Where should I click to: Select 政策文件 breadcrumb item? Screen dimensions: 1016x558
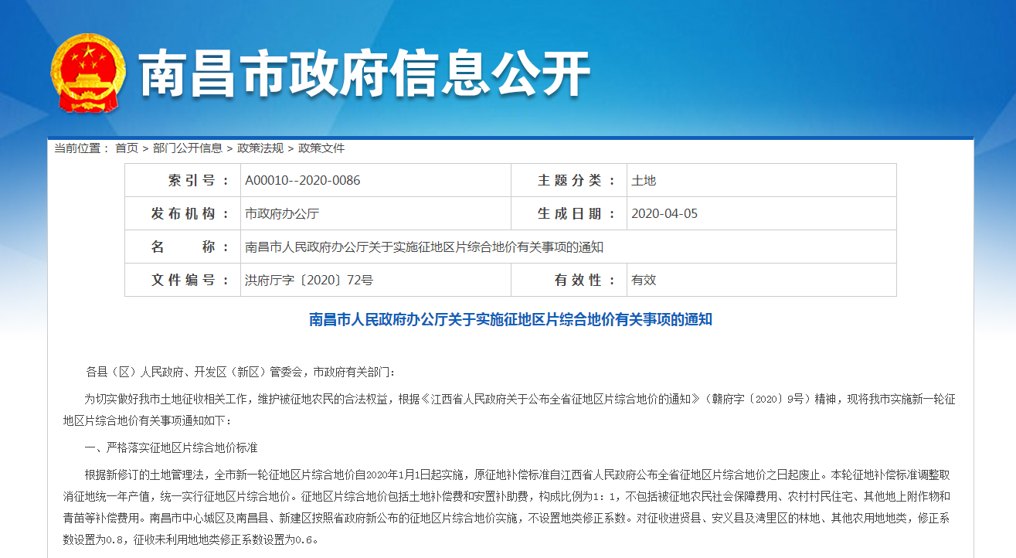(x=321, y=148)
